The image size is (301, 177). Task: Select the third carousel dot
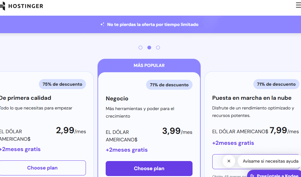coord(158,48)
